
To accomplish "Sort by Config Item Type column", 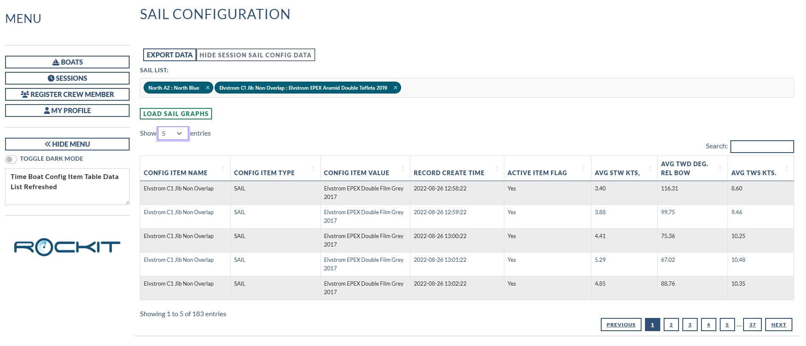I will pyautogui.click(x=275, y=168).
